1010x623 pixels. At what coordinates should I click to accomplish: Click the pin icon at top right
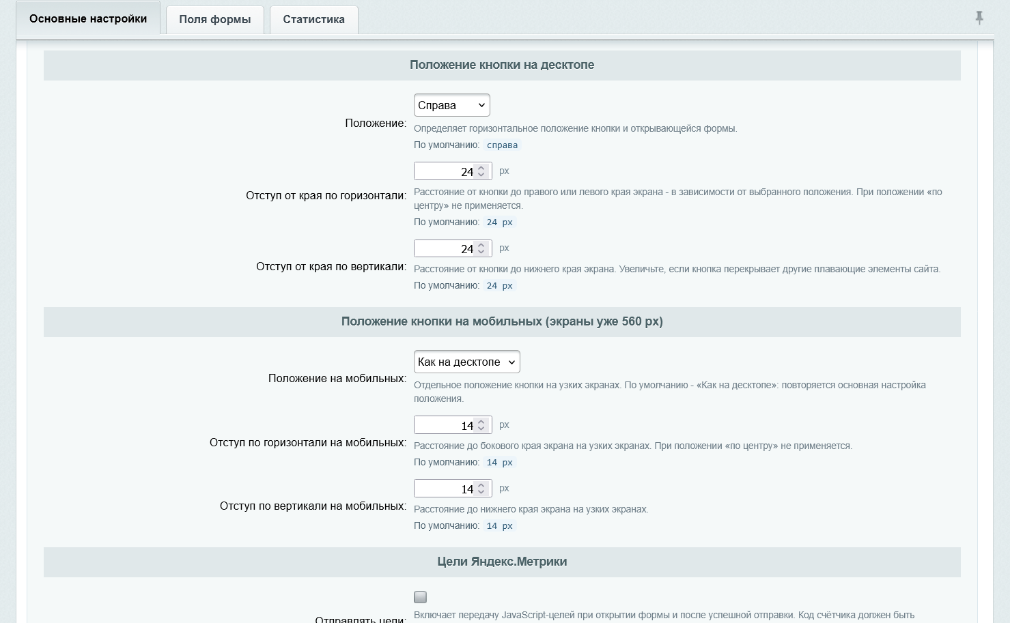point(979,18)
